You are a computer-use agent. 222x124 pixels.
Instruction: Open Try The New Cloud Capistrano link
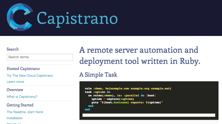(x=30, y=76)
